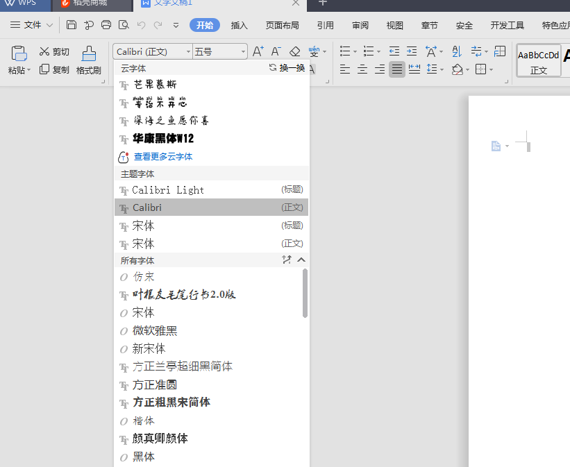
Task: Open the shading color dropdown
Action: (468, 69)
